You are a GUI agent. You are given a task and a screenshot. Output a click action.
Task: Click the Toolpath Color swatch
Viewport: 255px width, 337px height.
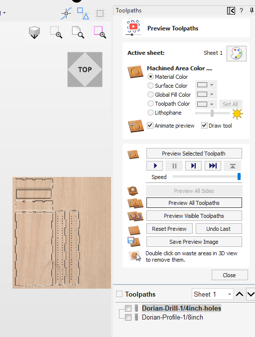click(202, 104)
